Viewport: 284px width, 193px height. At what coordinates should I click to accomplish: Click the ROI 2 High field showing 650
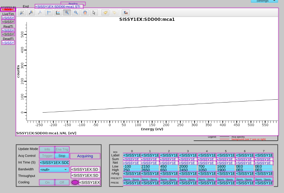click(169, 170)
